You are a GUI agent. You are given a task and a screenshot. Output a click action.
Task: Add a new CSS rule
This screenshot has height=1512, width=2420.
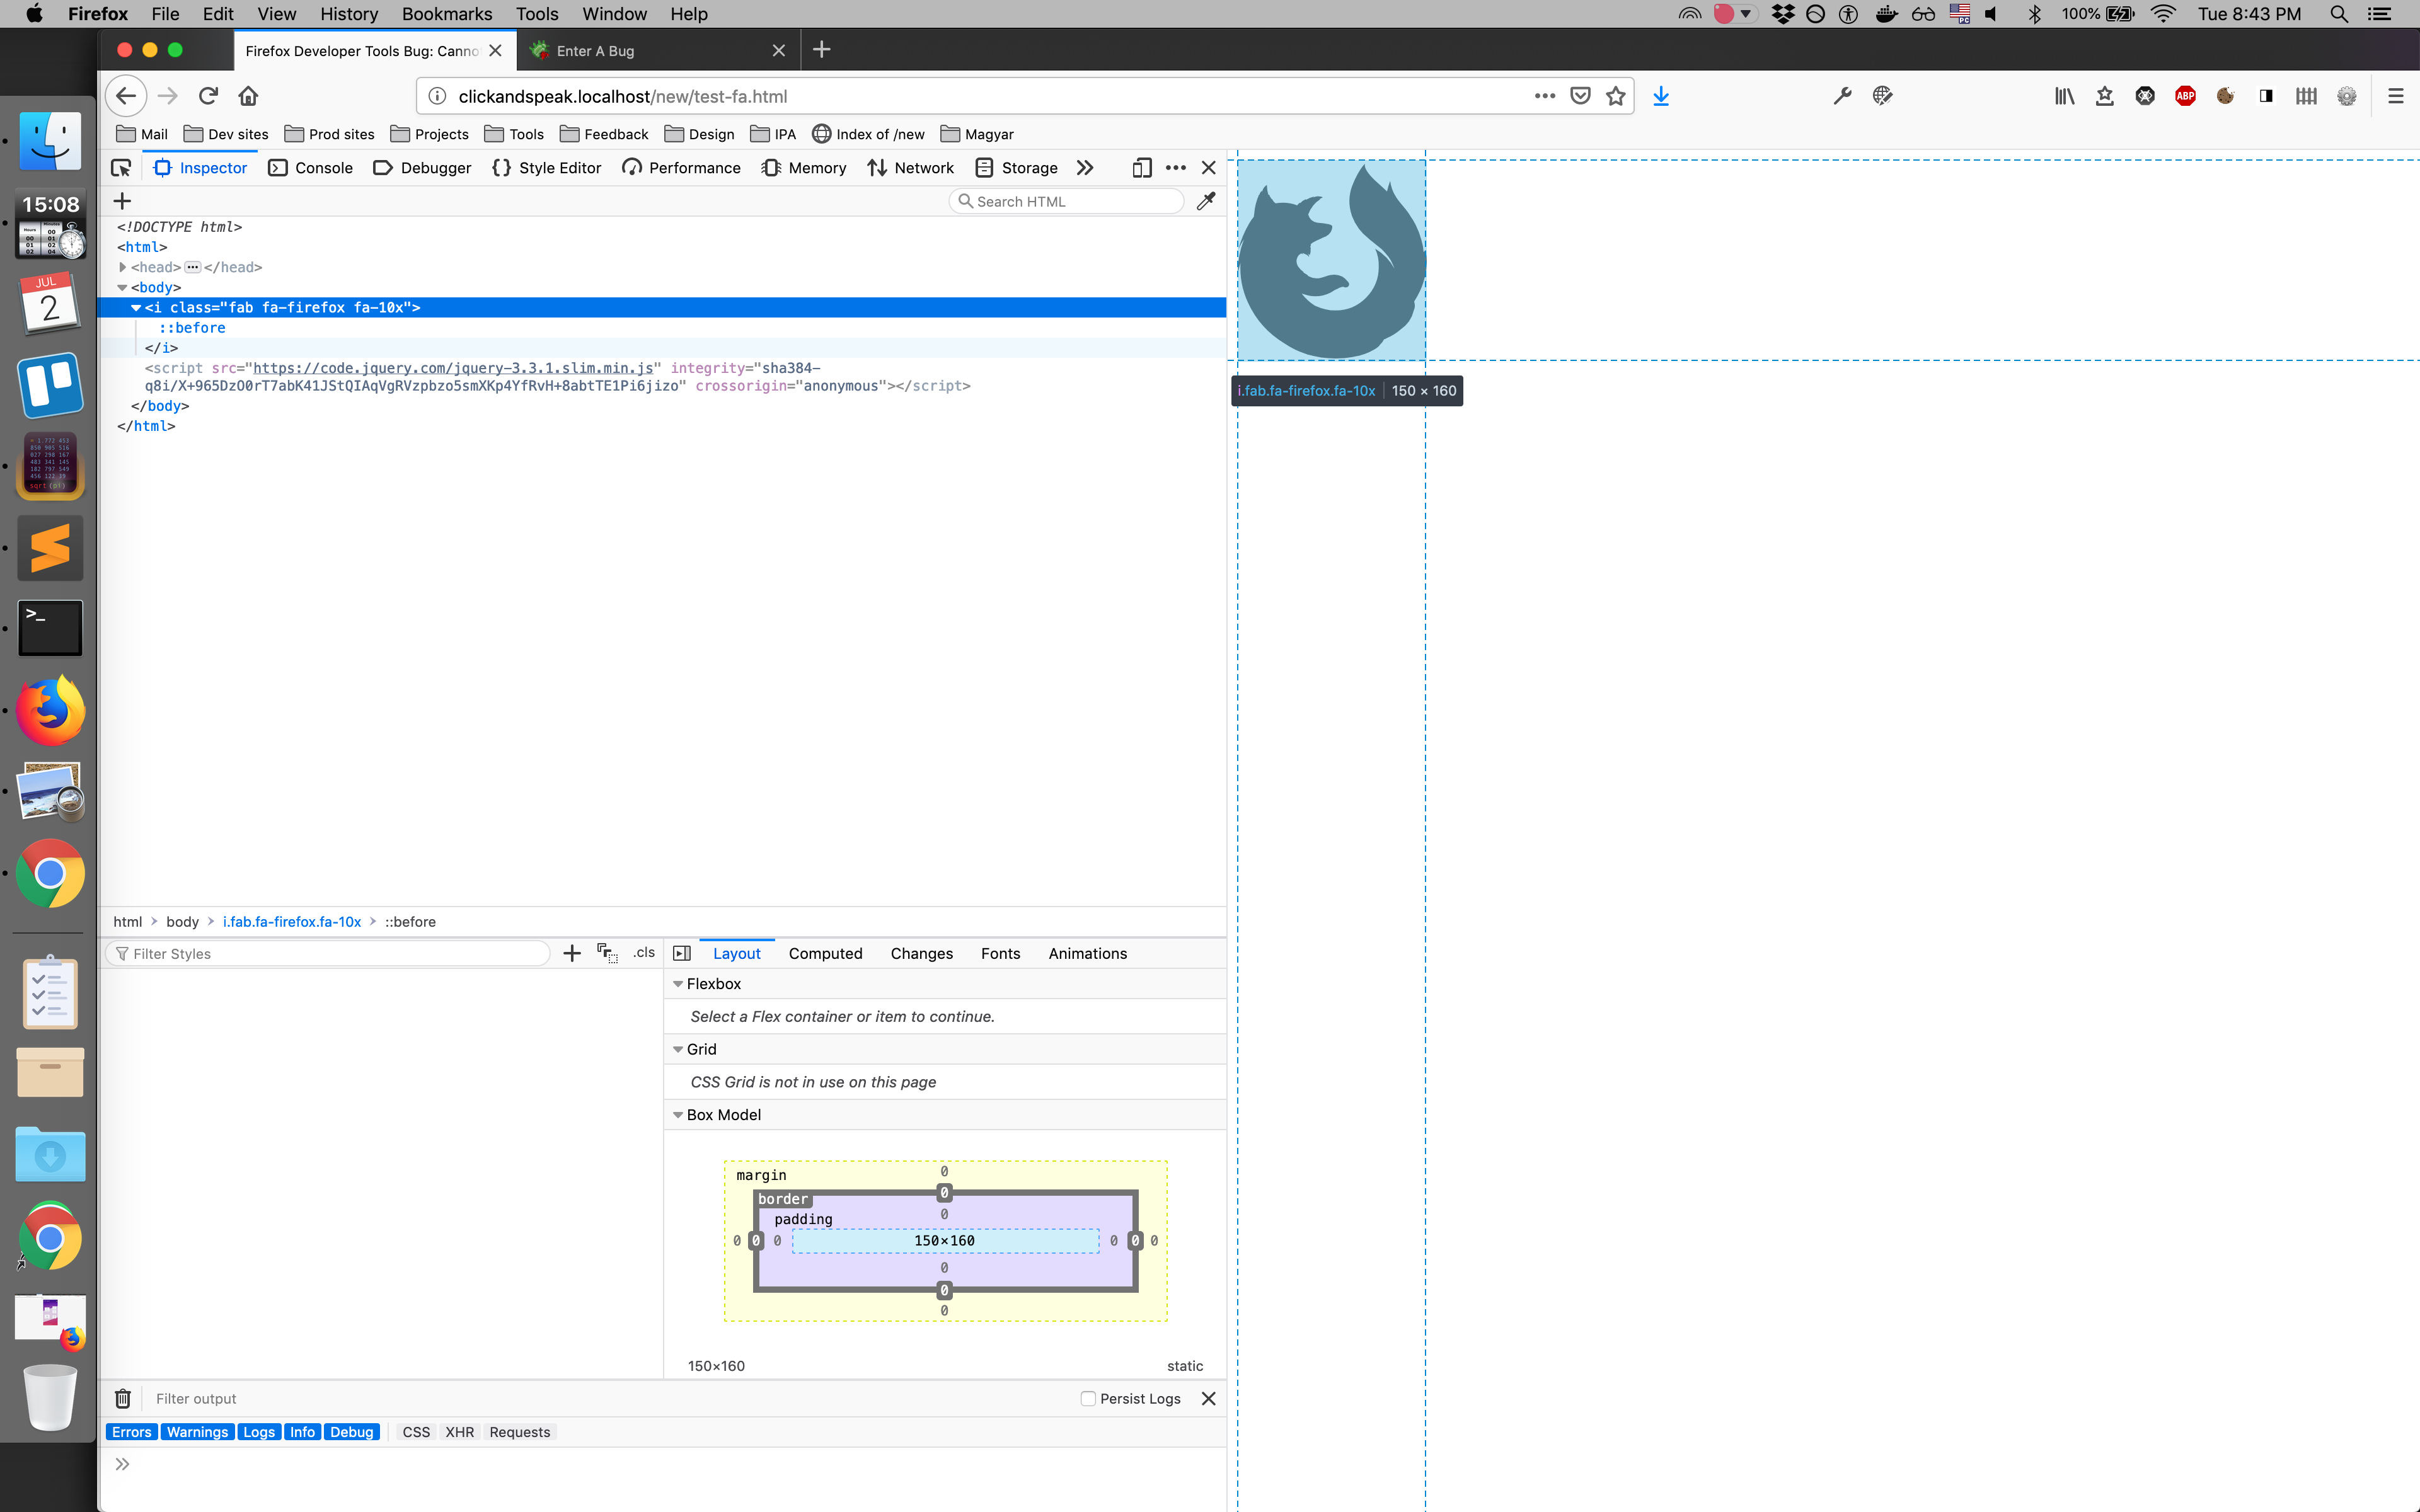pyautogui.click(x=571, y=953)
